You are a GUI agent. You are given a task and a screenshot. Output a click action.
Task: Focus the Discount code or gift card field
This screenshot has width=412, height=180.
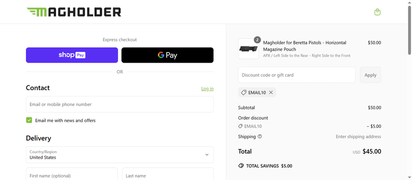297,75
